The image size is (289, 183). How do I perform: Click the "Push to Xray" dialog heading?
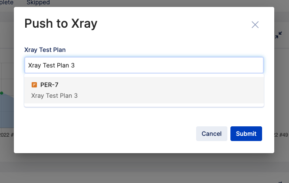coord(61,23)
